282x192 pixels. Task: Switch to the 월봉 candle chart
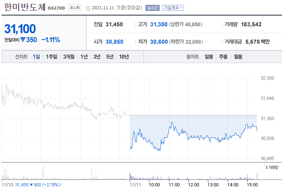click(x=238, y=57)
